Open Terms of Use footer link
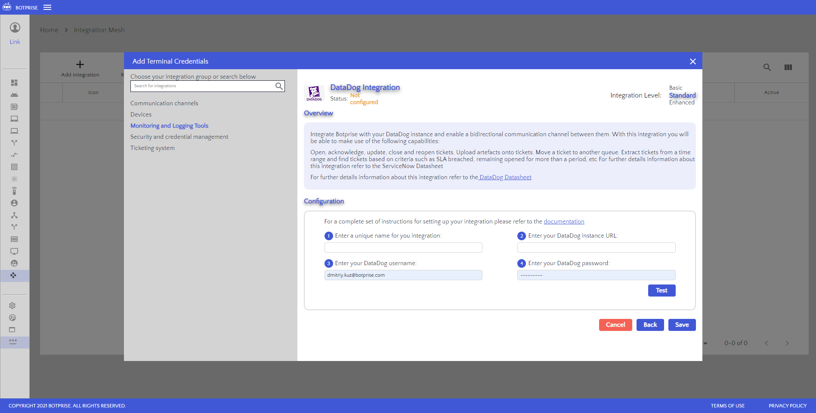 pos(727,406)
